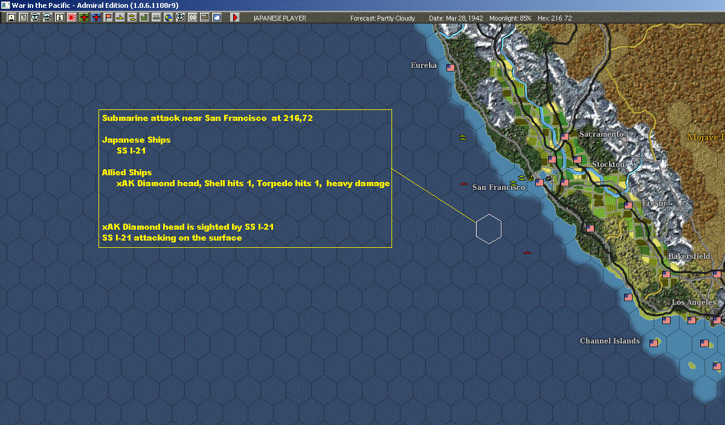Click the US flag beside Sacramento label
Image resolution: width=725 pixels, height=425 pixels.
pyautogui.click(x=565, y=137)
